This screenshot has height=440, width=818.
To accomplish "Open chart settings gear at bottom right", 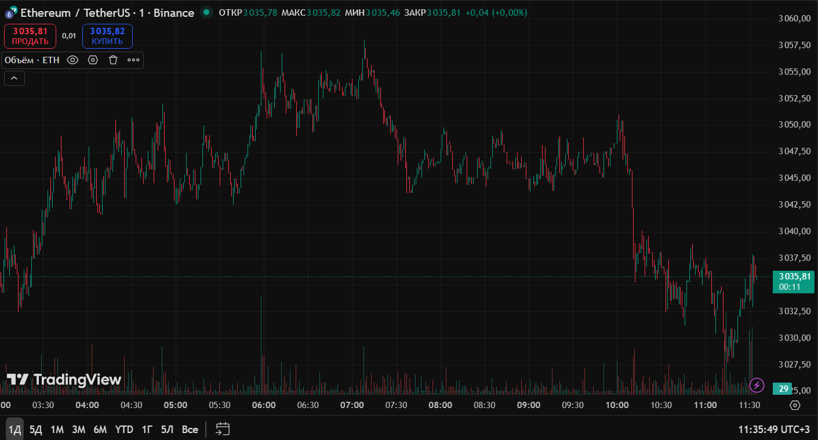I will click(795, 405).
